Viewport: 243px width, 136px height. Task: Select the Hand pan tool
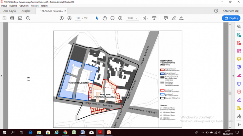pos(105,18)
